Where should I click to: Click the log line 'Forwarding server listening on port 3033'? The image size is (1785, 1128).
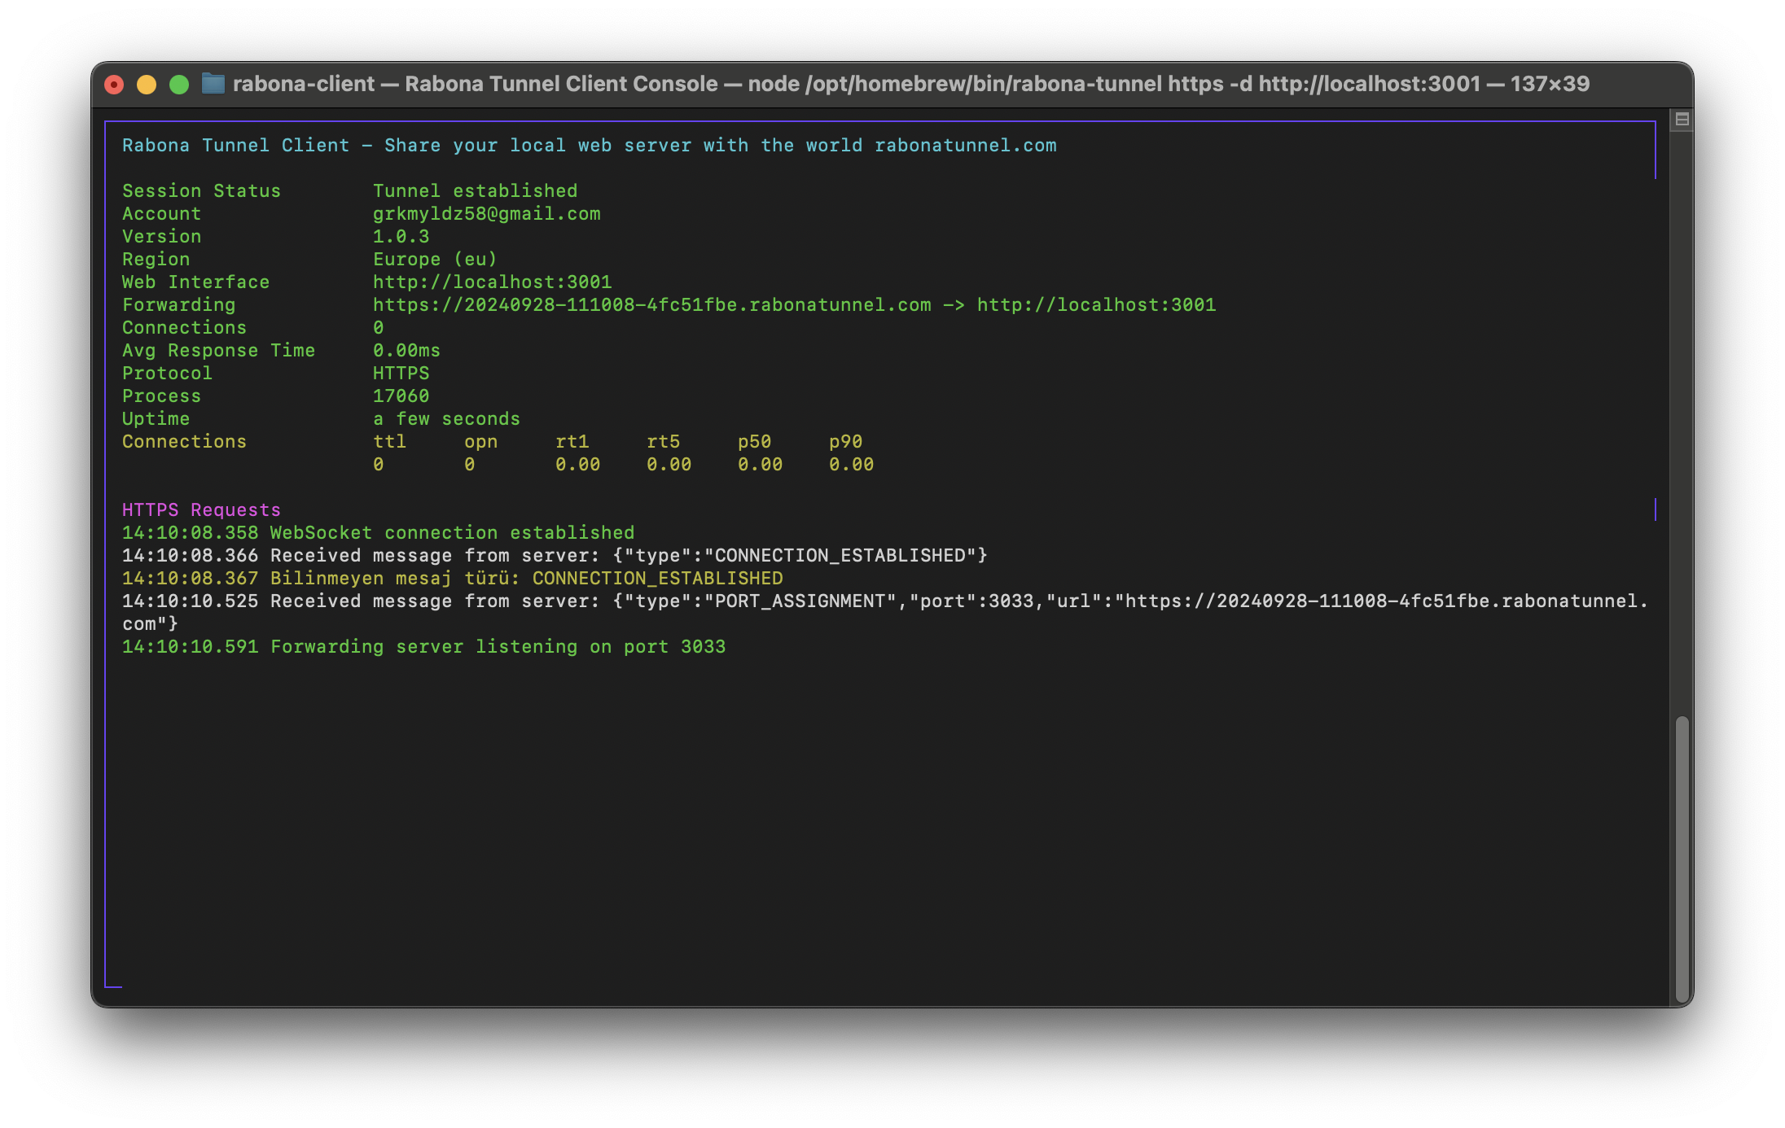(423, 647)
